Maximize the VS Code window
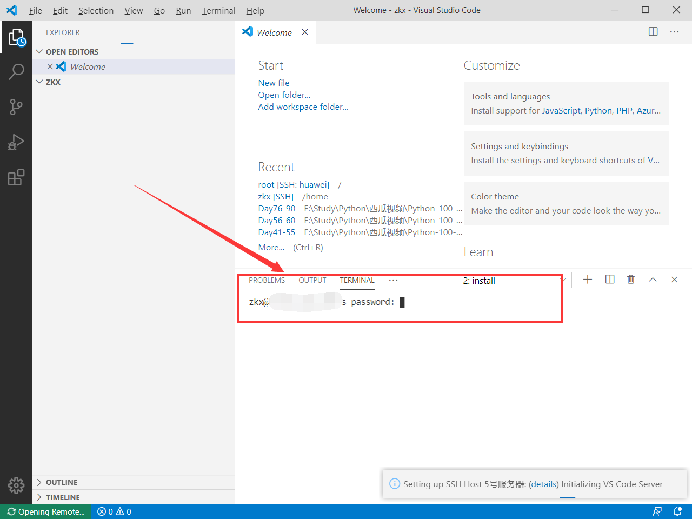This screenshot has height=519, width=692. click(646, 10)
